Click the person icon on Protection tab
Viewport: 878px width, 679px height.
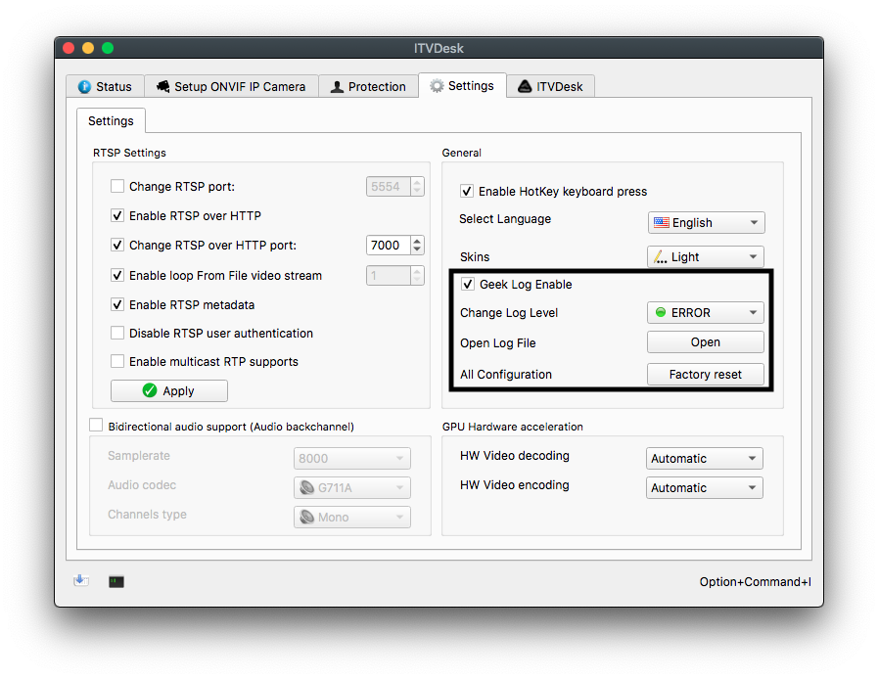click(338, 86)
